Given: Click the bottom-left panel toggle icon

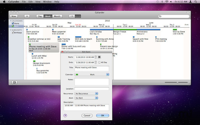Looking at the screenshot, I should tap(14, 82).
